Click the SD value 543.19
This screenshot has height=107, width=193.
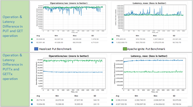click(x=97, y=100)
